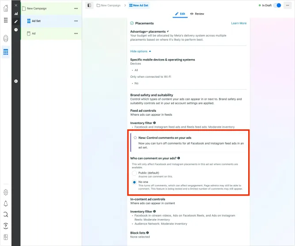Screen dimensions: 295x246
Task: Open the Ad Set three-dot menu
Action: tap(76, 21)
